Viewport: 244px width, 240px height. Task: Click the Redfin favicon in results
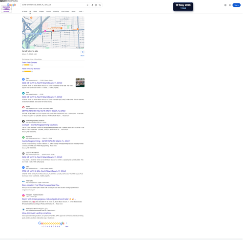coord(23,107)
